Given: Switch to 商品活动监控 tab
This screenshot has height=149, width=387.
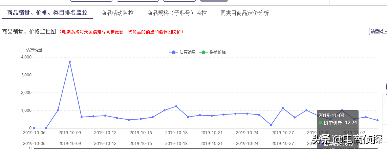Looking at the screenshot, I should pyautogui.click(x=117, y=13).
